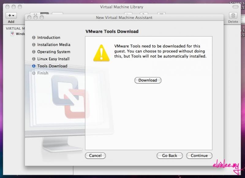The width and height of the screenshot is (245, 178).
Task: Toggle the toolbar pill button in Library window
Action: (x=235, y=7)
